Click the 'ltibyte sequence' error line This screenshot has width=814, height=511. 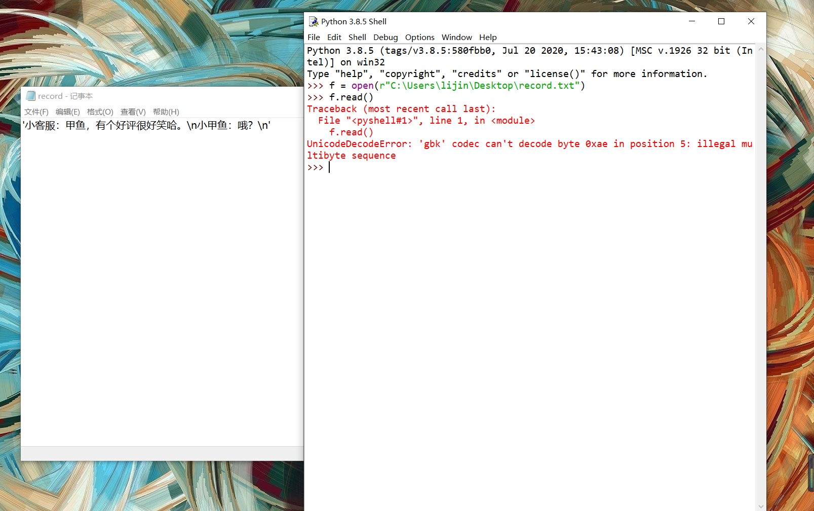(x=351, y=156)
